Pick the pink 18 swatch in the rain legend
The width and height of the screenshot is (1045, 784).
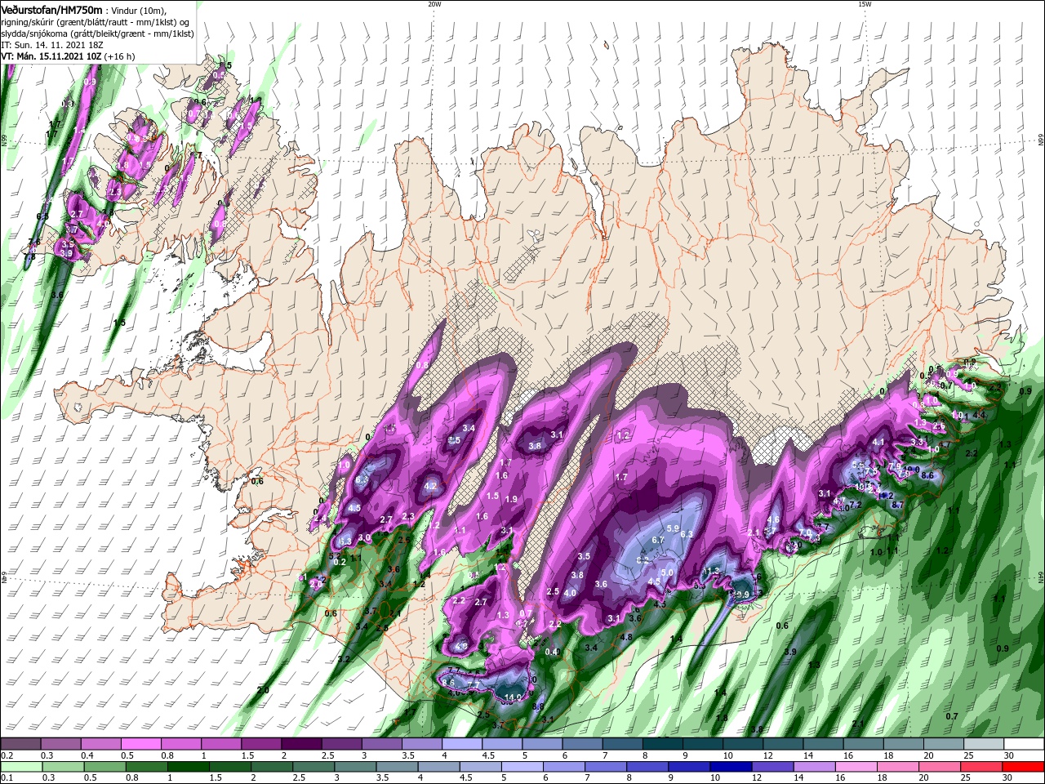pyautogui.click(x=897, y=767)
